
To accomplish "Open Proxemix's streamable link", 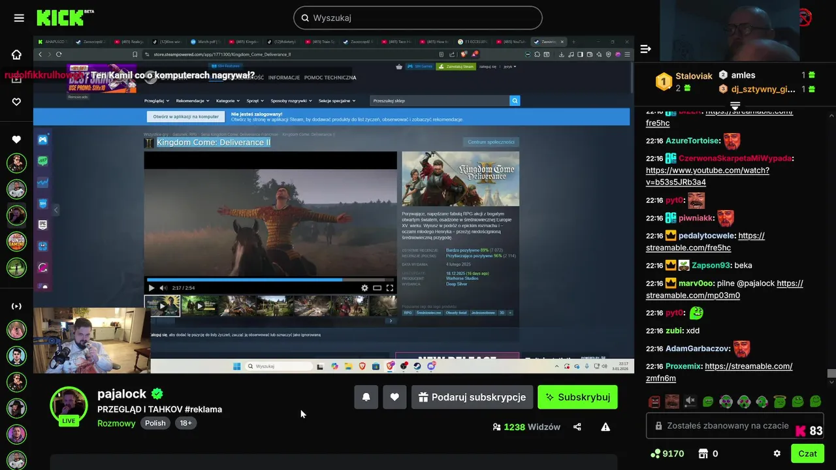I will click(x=719, y=372).
